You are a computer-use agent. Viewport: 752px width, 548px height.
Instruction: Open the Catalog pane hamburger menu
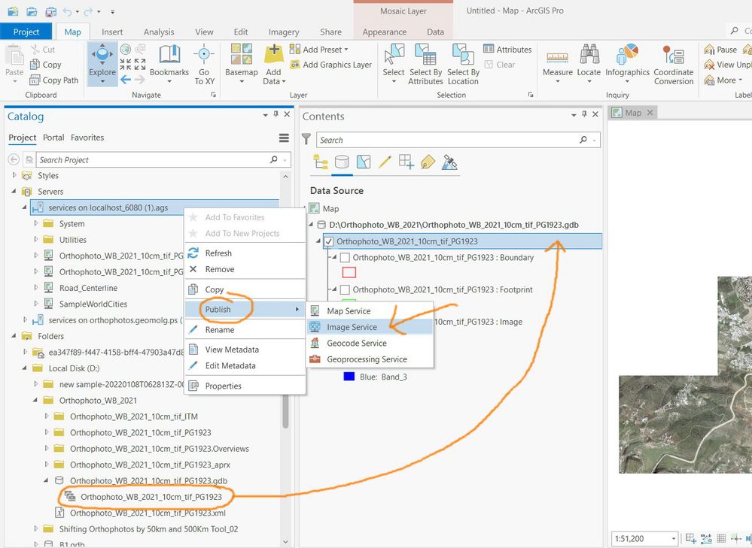click(284, 138)
